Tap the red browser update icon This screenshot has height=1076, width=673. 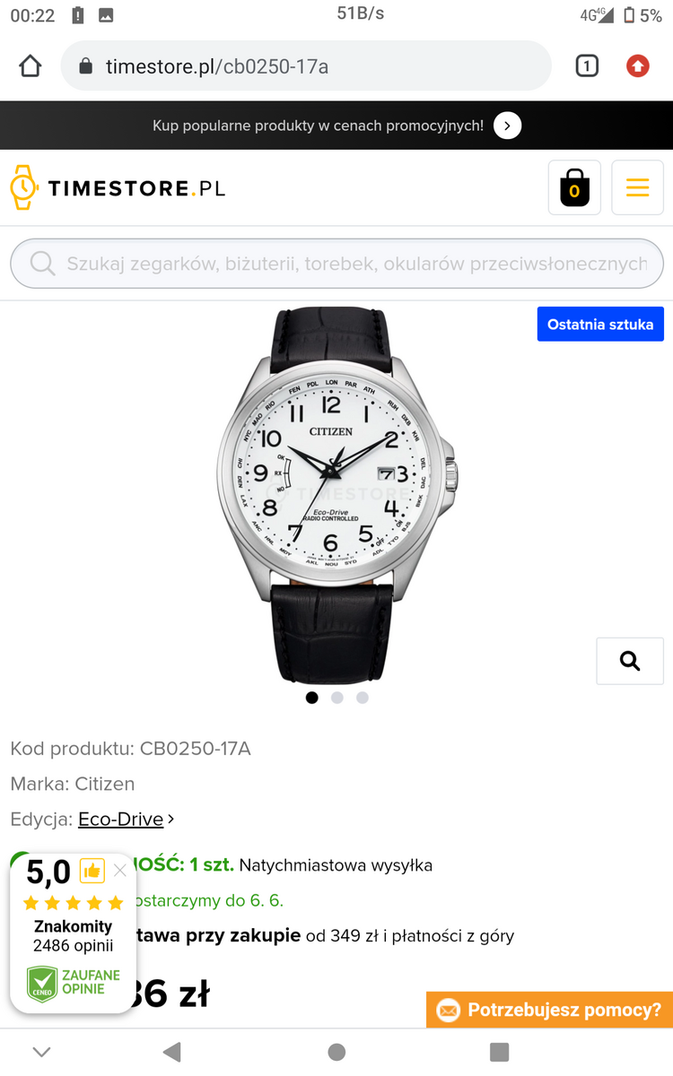click(x=638, y=66)
